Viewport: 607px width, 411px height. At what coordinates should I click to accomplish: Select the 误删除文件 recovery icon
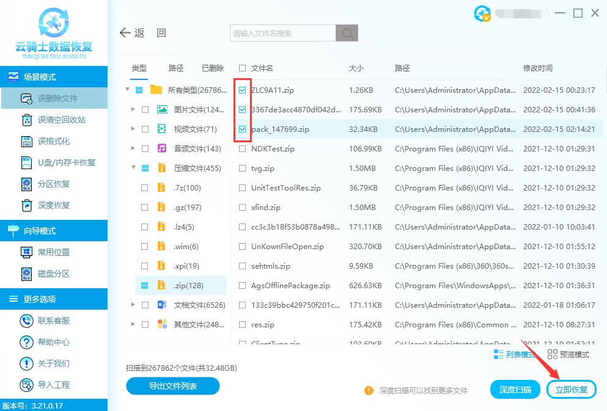click(26, 98)
